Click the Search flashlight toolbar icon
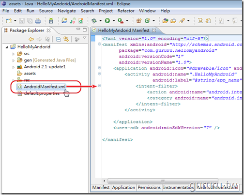The height and width of the screenshot is (195, 244). click(x=182, y=21)
